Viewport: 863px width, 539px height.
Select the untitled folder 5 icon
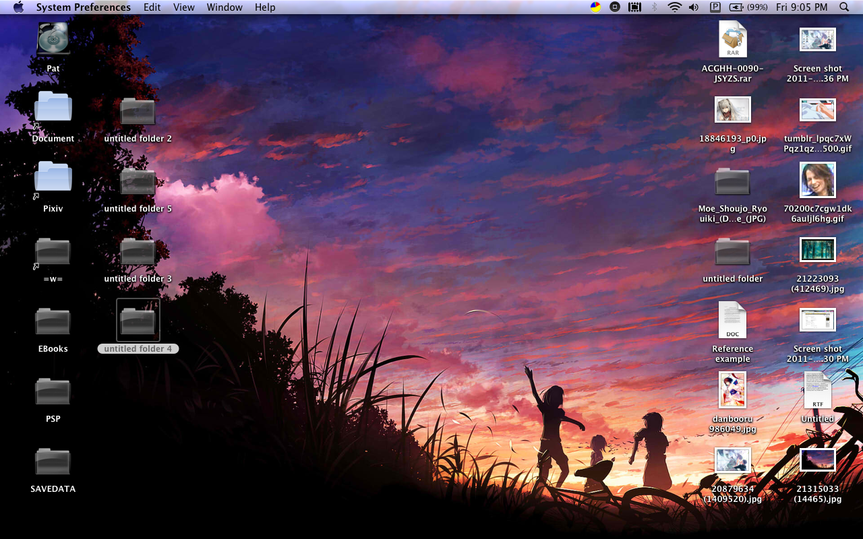click(x=138, y=181)
